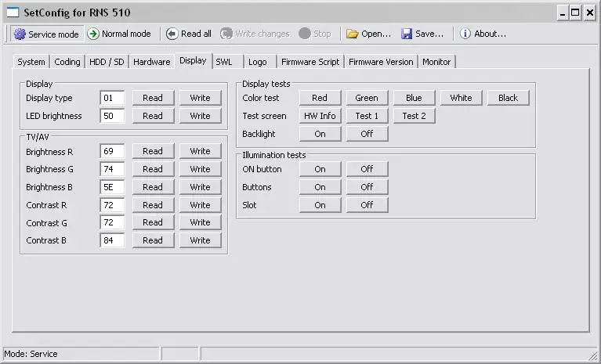Write the Brightness R value
This screenshot has width=601, height=364.
[x=200, y=151]
